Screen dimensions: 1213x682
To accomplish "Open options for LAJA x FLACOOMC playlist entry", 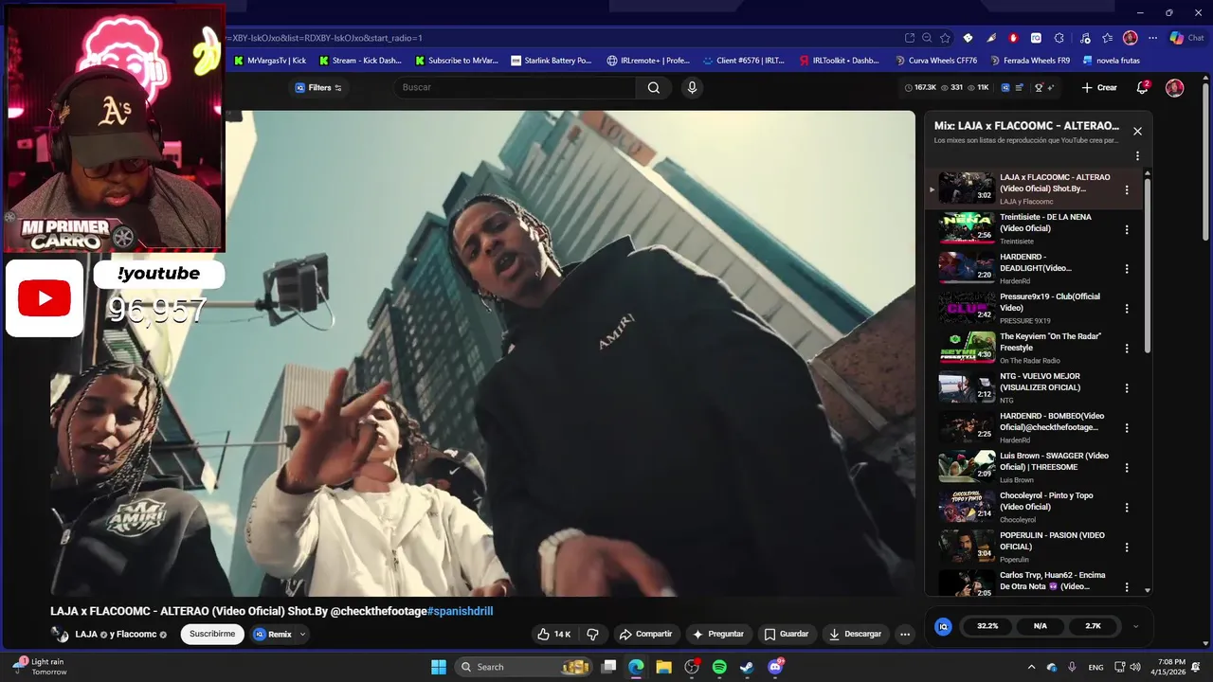I will pyautogui.click(x=1127, y=189).
